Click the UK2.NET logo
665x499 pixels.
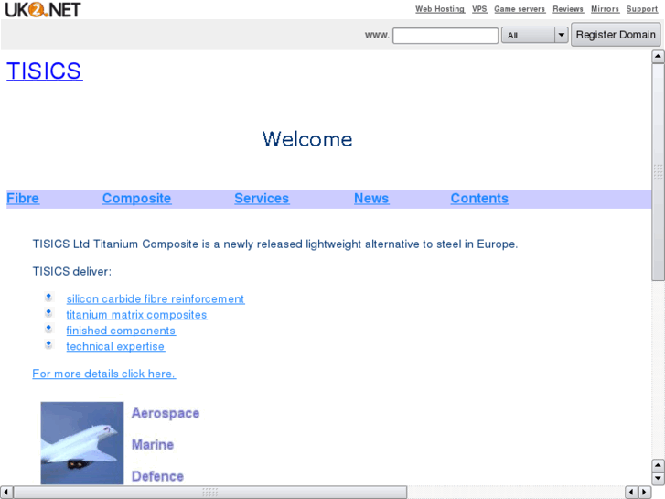[x=42, y=9]
